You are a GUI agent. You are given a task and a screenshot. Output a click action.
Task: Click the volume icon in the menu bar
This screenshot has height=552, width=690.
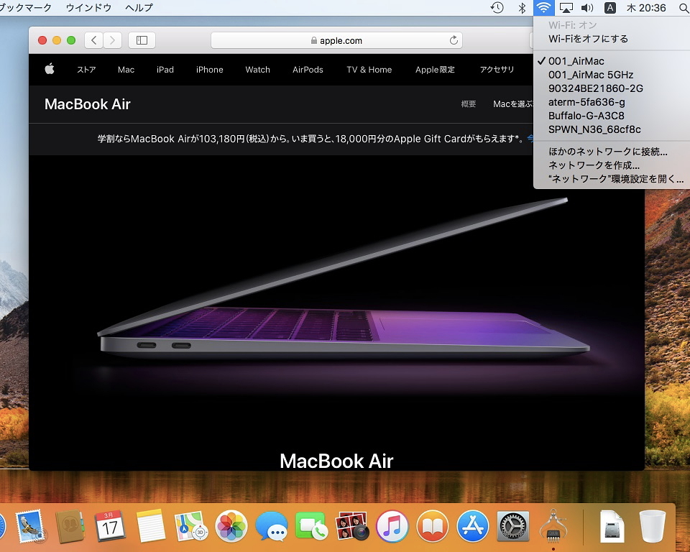click(x=587, y=7)
